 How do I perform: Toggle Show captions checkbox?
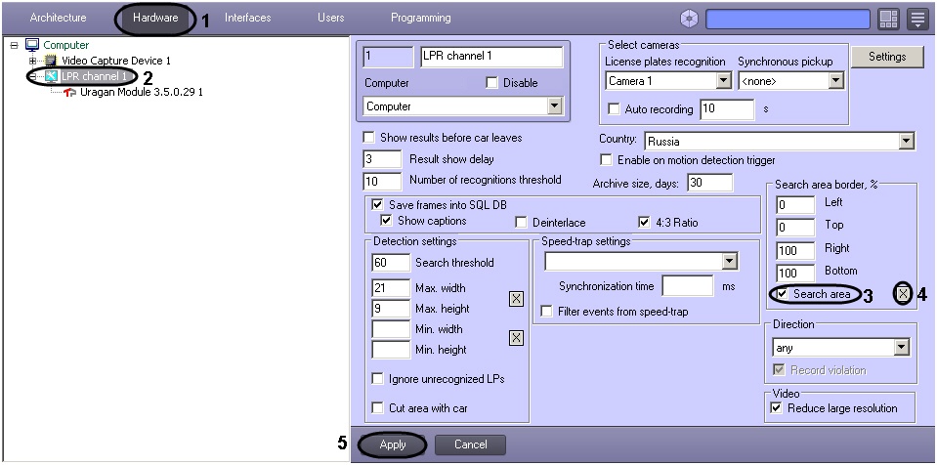pos(386,221)
